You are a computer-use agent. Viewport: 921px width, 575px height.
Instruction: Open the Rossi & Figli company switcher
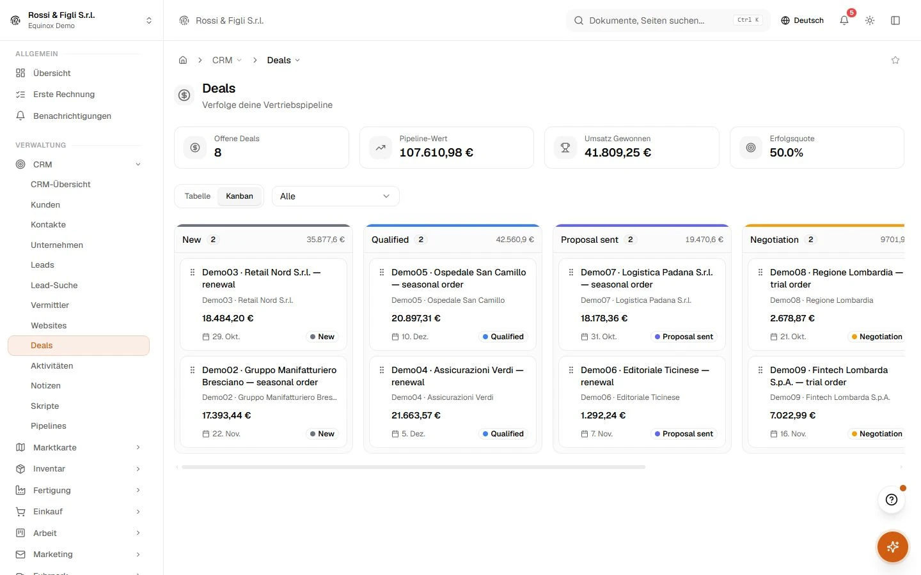[x=82, y=20]
